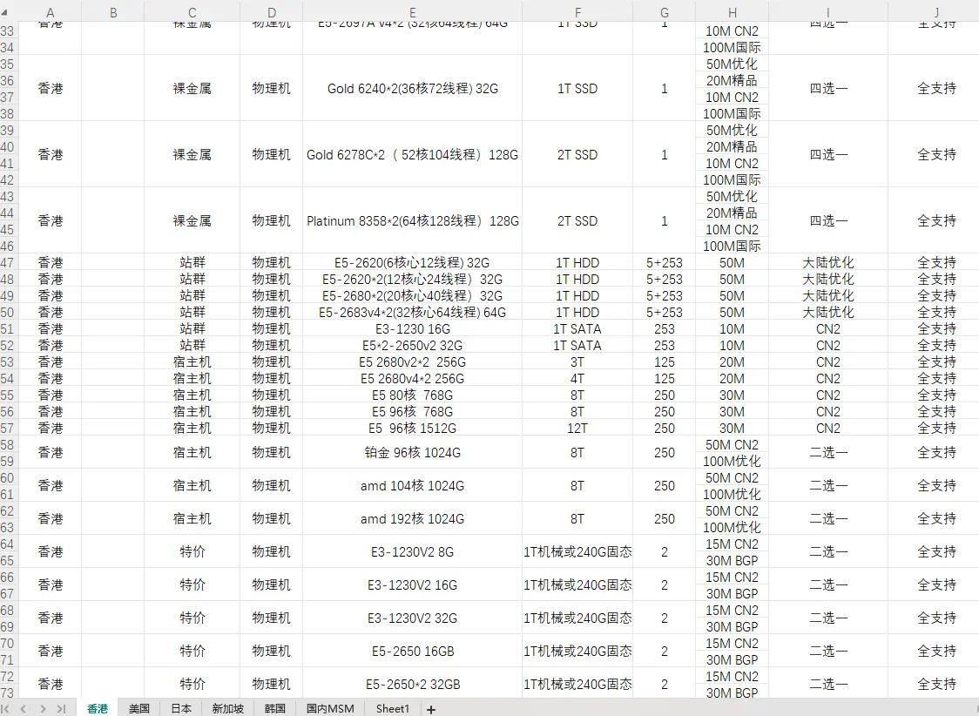Click cell amd 104核 1024G
Image resolution: width=979 pixels, height=716 pixels.
pos(413,486)
